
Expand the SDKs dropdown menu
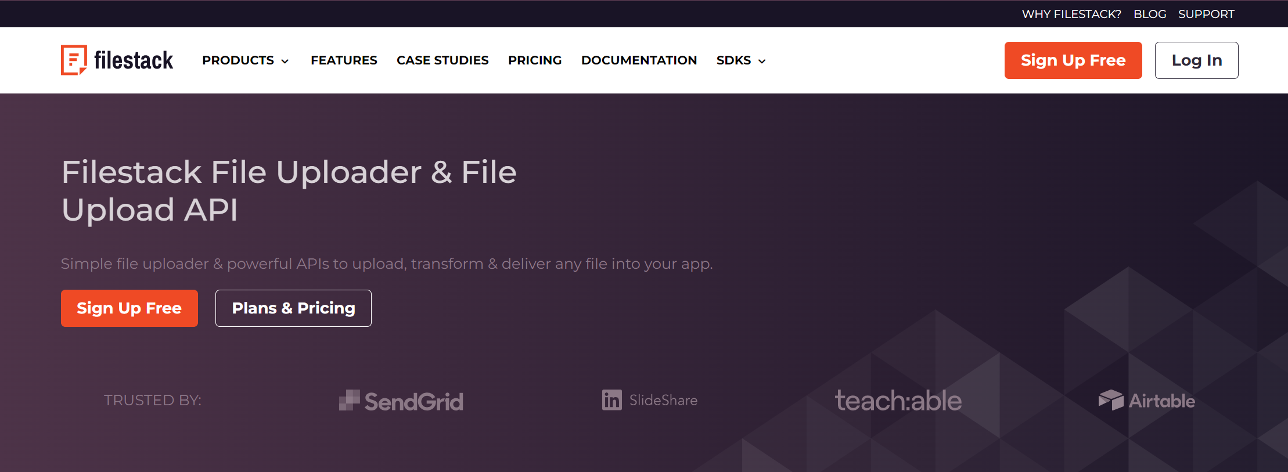point(741,60)
